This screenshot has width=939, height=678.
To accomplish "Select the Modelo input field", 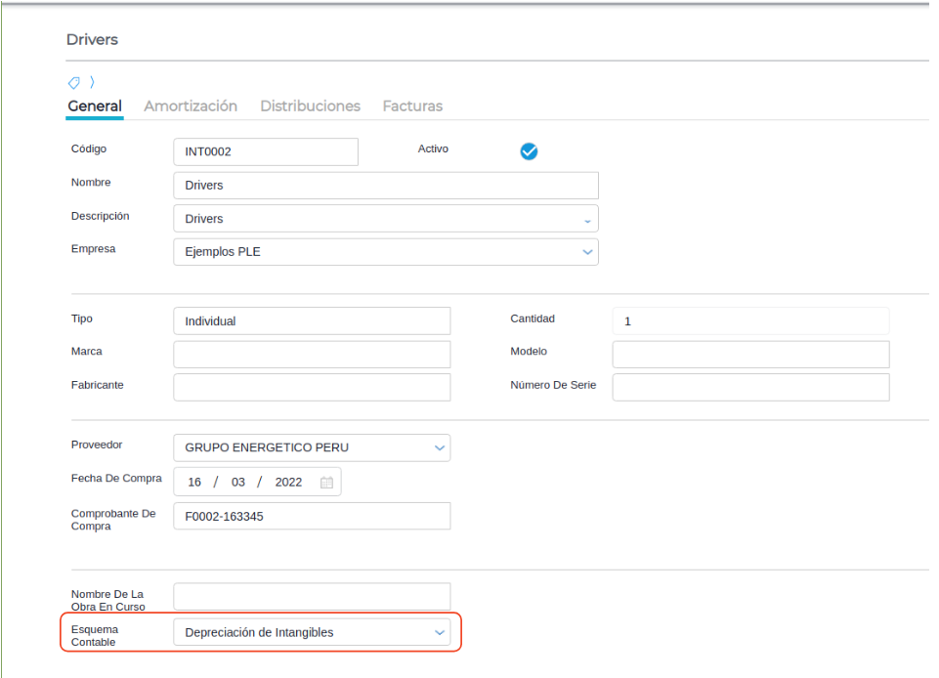I will 750,355.
